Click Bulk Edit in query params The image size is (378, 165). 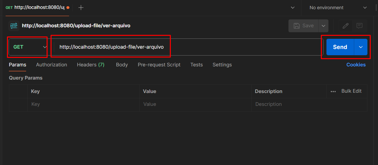(x=351, y=91)
